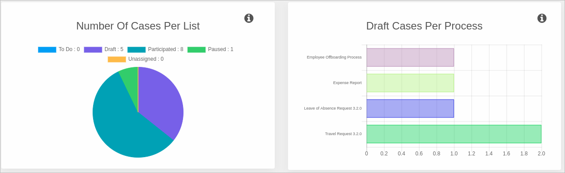Click the 'Draft : 5' legend label
Image resolution: width=565 pixels, height=173 pixels.
click(x=114, y=49)
